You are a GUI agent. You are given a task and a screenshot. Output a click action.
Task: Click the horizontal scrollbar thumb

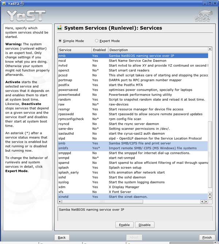[102, 202]
